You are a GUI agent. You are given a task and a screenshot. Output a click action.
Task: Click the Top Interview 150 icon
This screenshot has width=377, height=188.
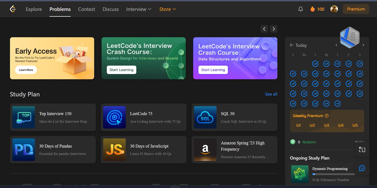[x=24, y=117]
